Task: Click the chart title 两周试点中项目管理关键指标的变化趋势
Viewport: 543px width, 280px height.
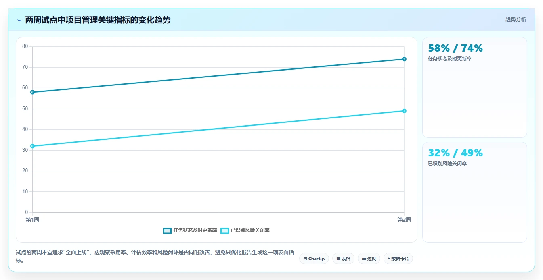Action: 98,20
